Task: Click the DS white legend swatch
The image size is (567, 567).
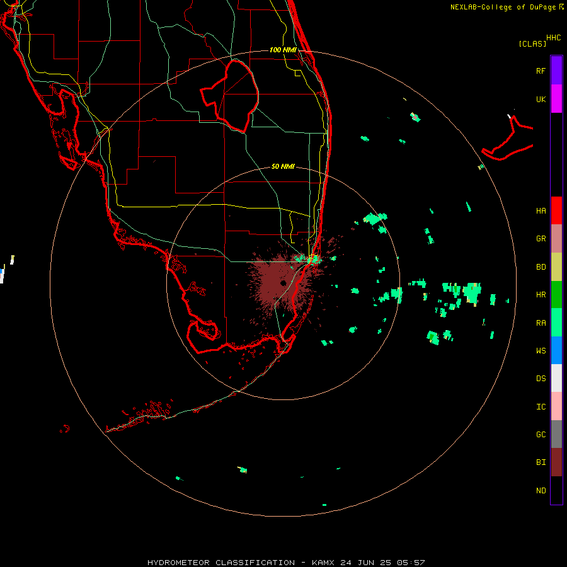Action: 556,378
